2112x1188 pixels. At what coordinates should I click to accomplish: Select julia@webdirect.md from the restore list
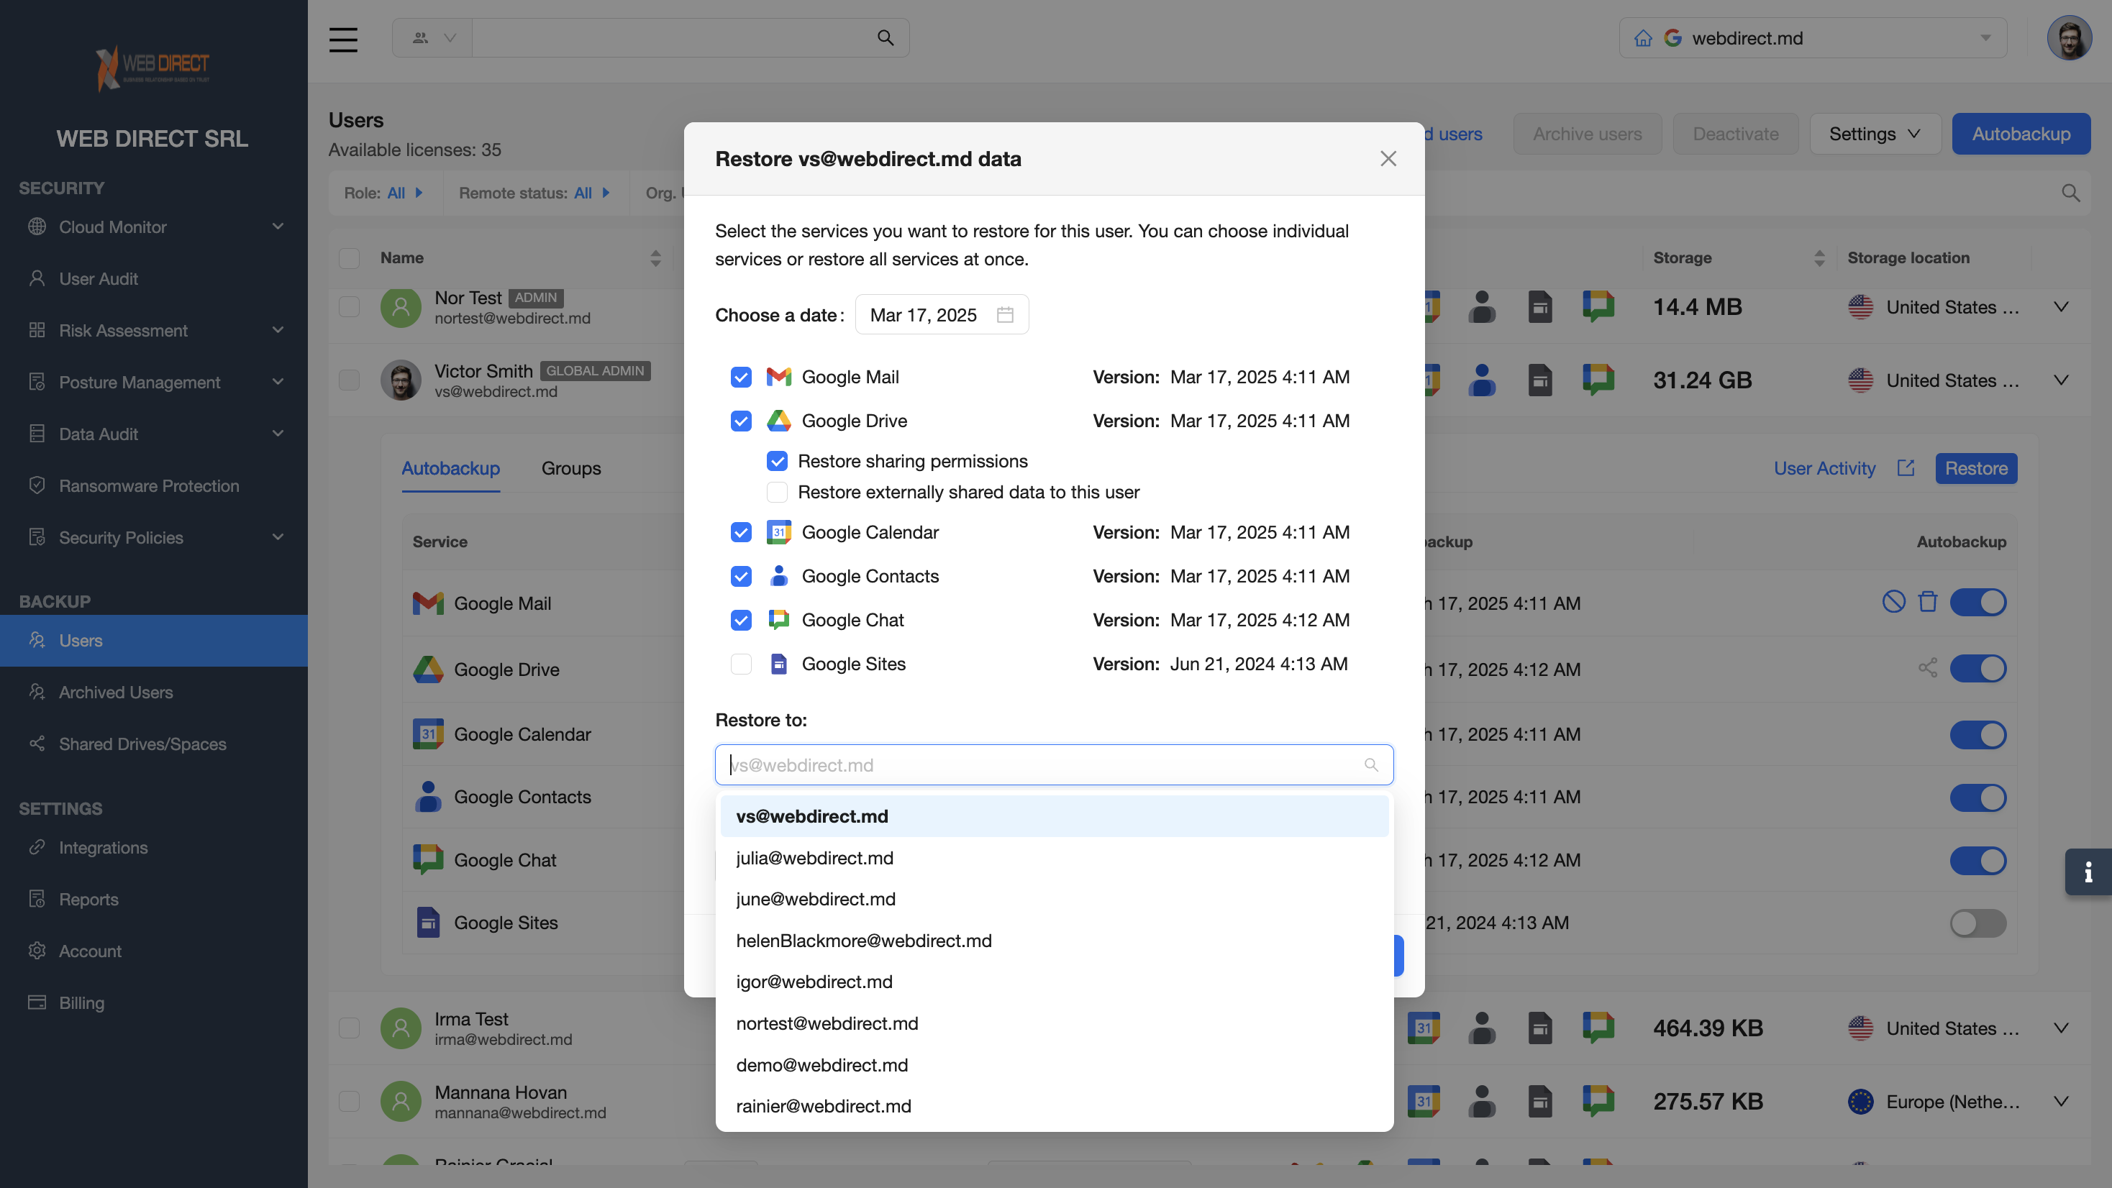tap(814, 858)
